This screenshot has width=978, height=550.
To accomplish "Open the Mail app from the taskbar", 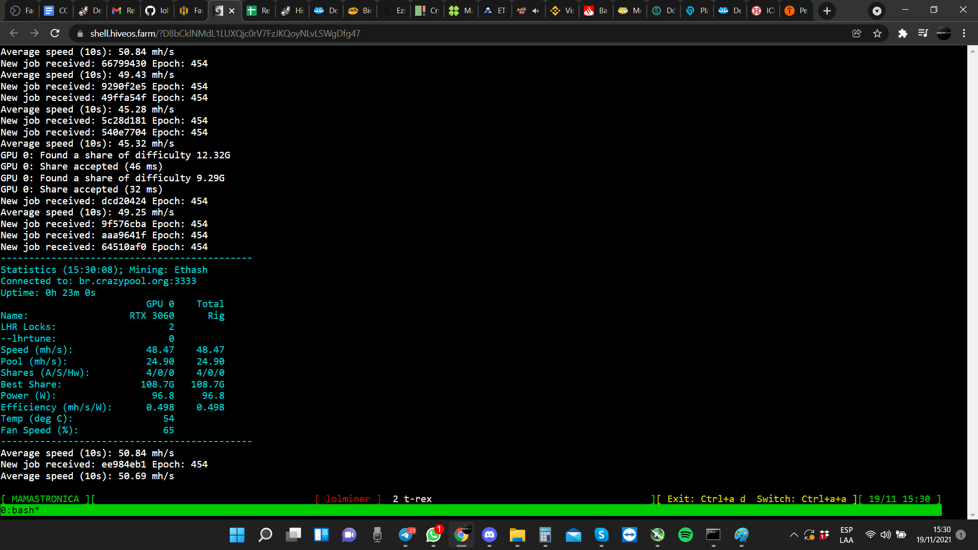I will click(574, 535).
